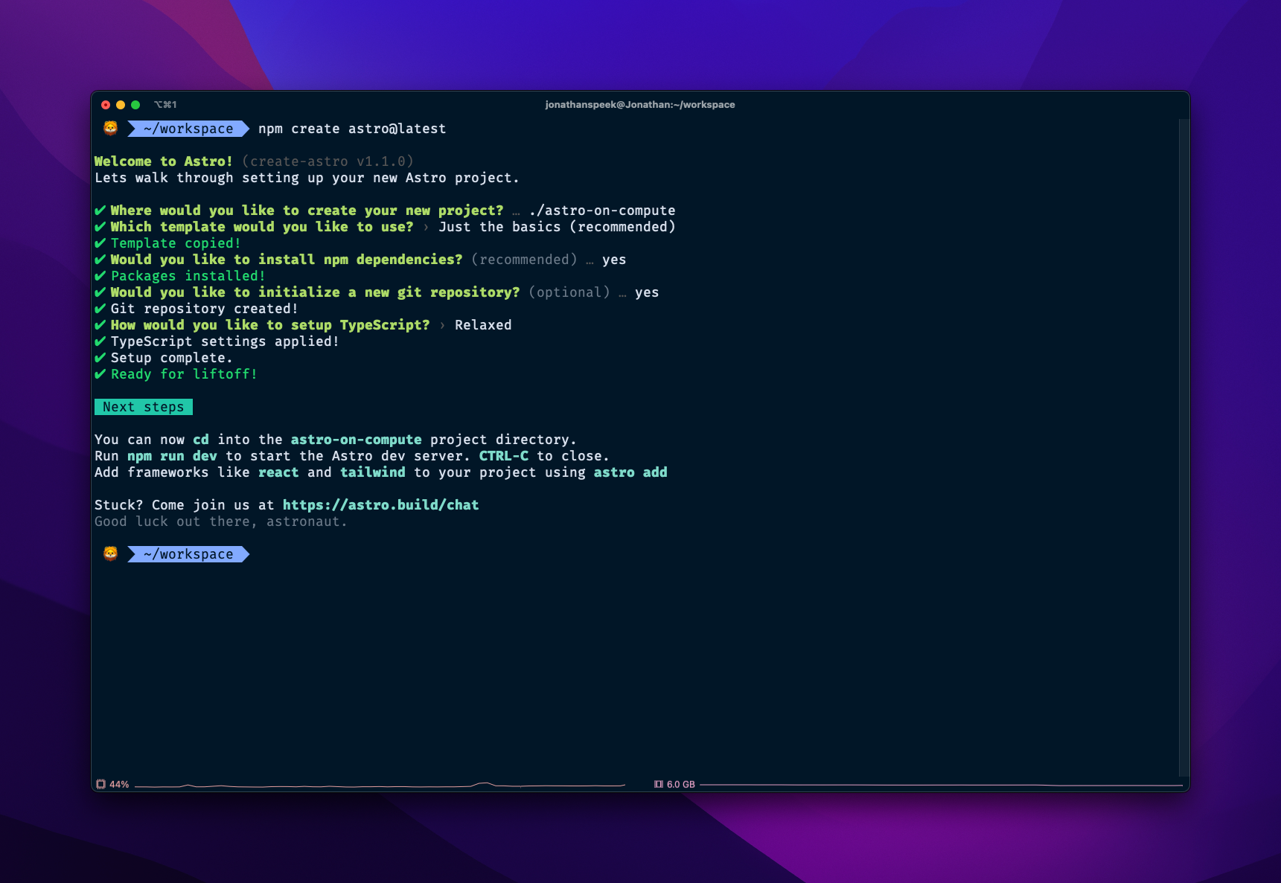Click the 44% CPU usage value
This screenshot has height=883, width=1281.
119,784
